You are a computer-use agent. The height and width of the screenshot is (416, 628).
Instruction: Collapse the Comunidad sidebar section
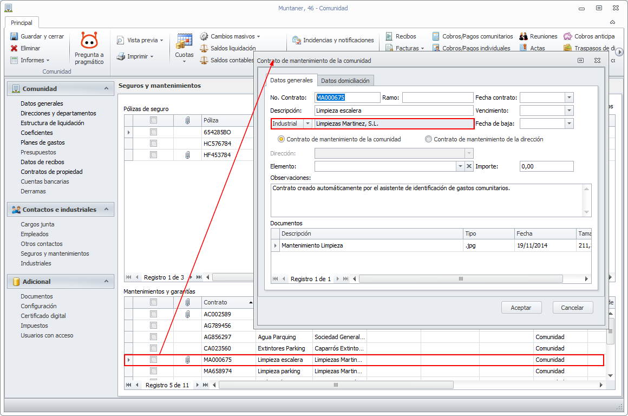pos(106,89)
